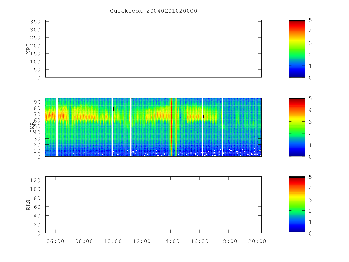Select the IMA axis label
Screen dimensions: 349x262
(32, 128)
